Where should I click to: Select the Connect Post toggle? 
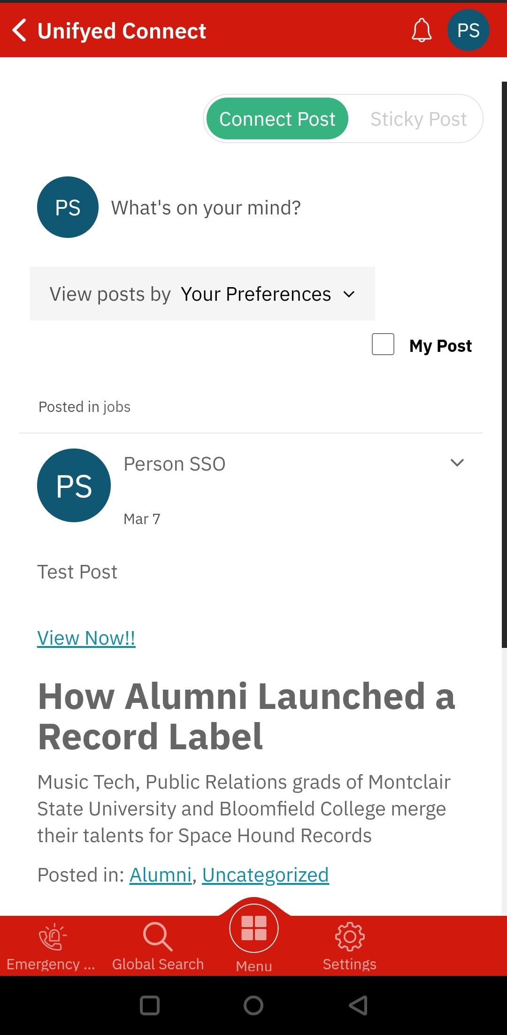point(277,119)
